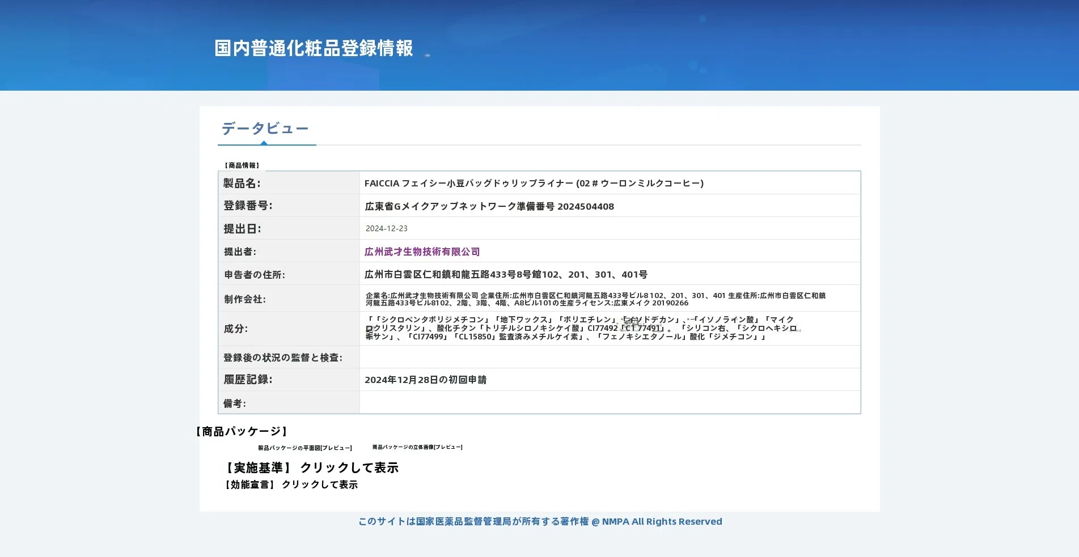Click the データビュー tab heading

[265, 129]
